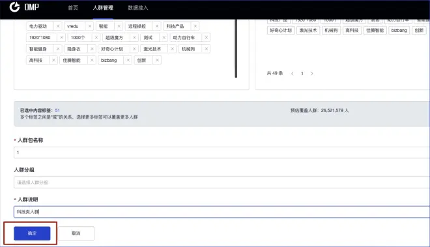This screenshot has height=247, width=430.
Task: Delete the 1920*1080 selected tag
Action: [61, 37]
